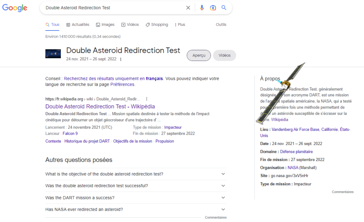Viewport: 364px width, 222px height.
Task: Click the 'À propos' panel heading
Action: click(270, 79)
